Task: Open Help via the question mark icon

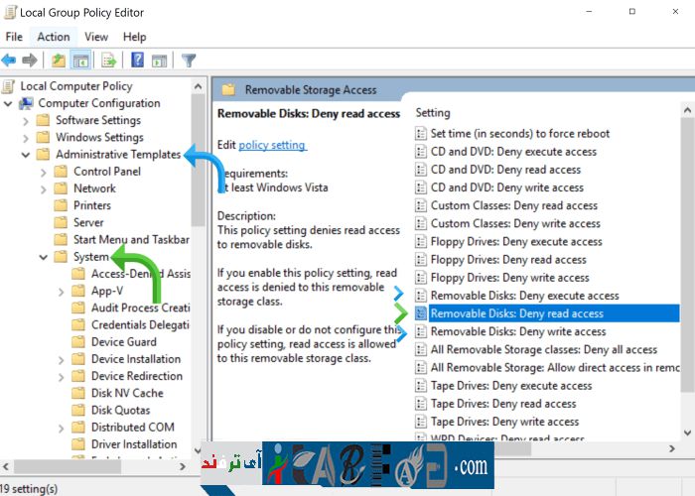Action: pyautogui.click(x=137, y=61)
